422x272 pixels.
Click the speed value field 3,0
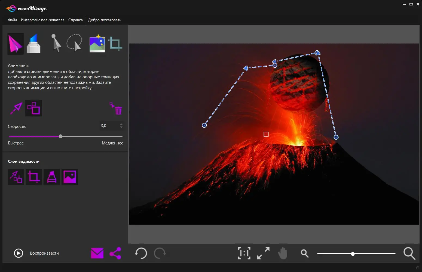(x=109, y=126)
